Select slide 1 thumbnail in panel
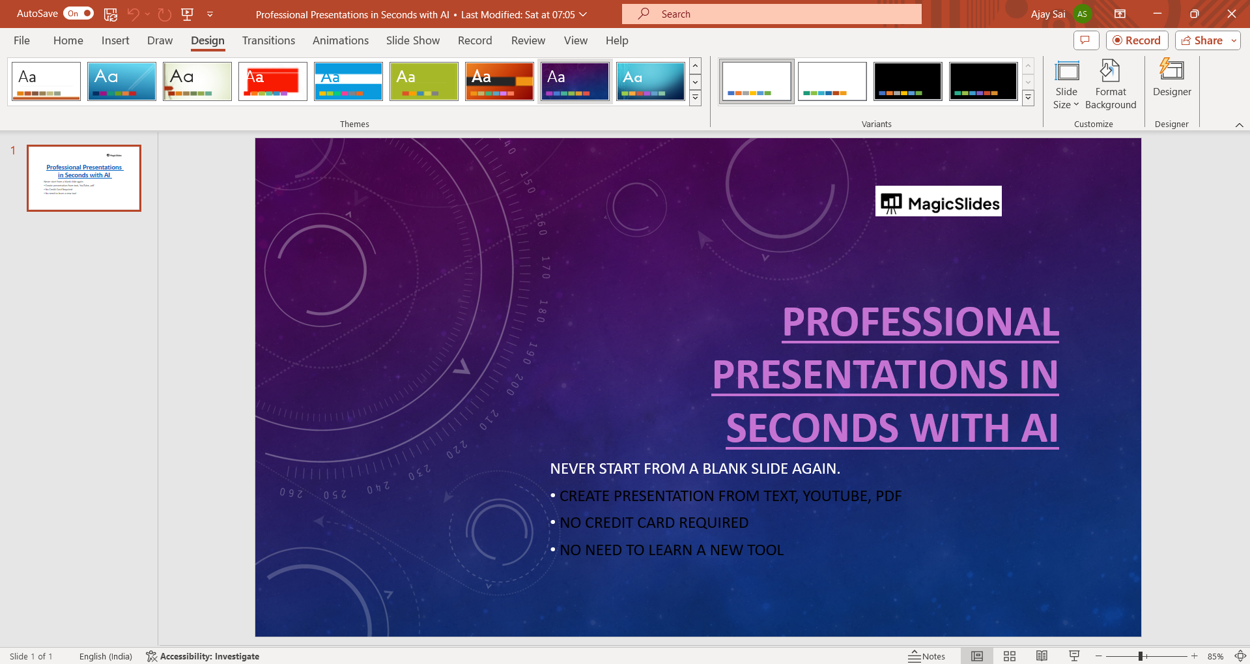Screen dimensions: 1250x664 84,178
